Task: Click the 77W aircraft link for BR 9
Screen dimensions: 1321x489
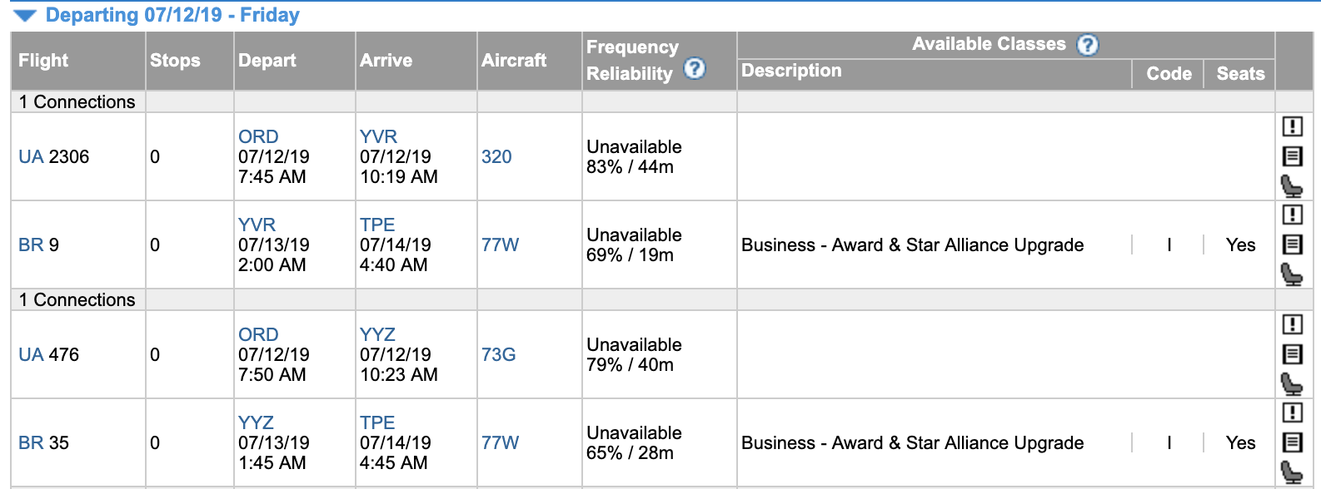Action: [500, 244]
